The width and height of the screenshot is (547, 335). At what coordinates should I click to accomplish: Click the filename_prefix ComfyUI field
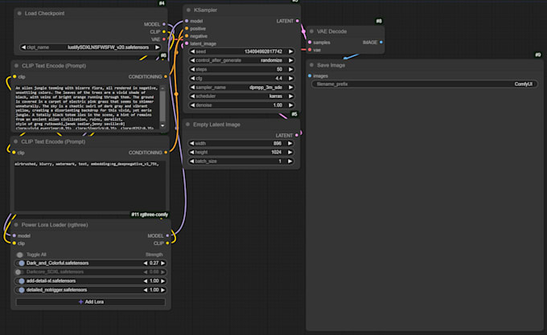(x=424, y=84)
